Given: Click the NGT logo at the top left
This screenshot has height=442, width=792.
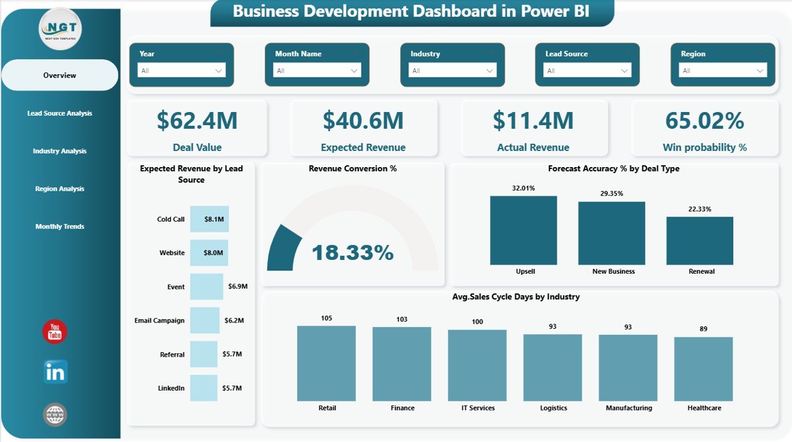Looking at the screenshot, I should [x=60, y=28].
